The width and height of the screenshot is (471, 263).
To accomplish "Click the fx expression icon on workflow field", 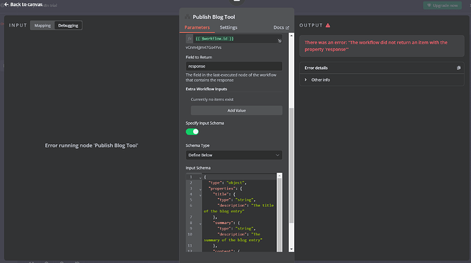I will tap(190, 38).
